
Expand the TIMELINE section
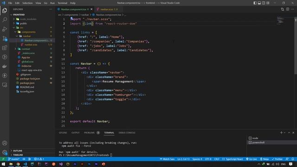pos(32,155)
